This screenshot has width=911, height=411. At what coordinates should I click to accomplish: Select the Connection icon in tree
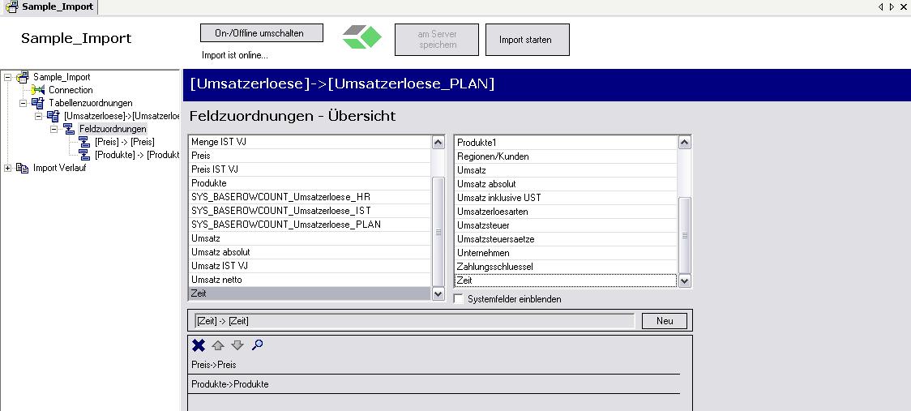[38, 90]
